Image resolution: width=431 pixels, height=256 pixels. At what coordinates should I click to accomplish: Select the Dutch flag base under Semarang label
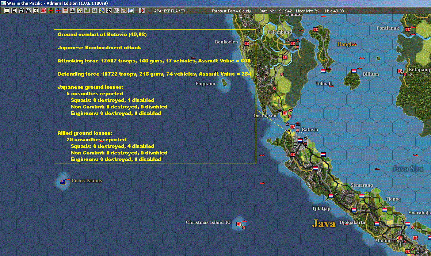coord(362,196)
